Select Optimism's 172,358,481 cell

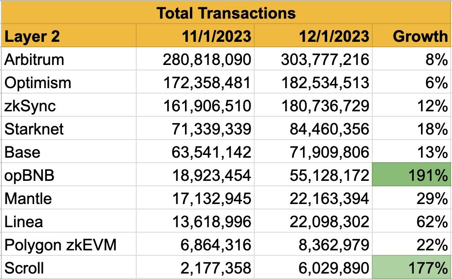[195, 83]
